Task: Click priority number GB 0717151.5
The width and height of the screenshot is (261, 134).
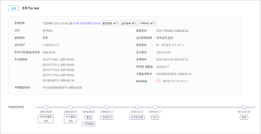Action: point(58,65)
